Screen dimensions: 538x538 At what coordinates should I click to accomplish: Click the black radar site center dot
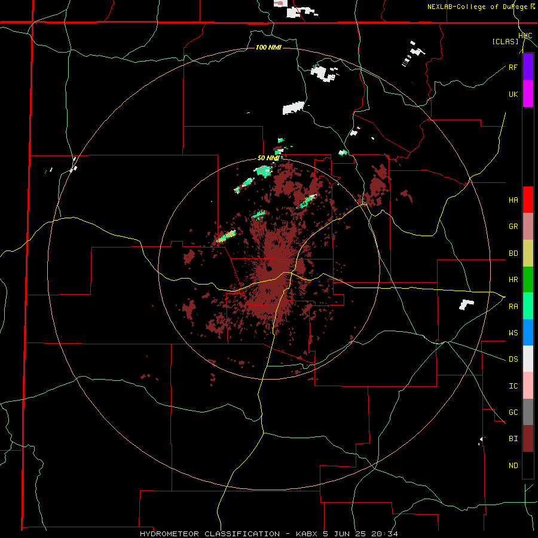[x=269, y=268]
